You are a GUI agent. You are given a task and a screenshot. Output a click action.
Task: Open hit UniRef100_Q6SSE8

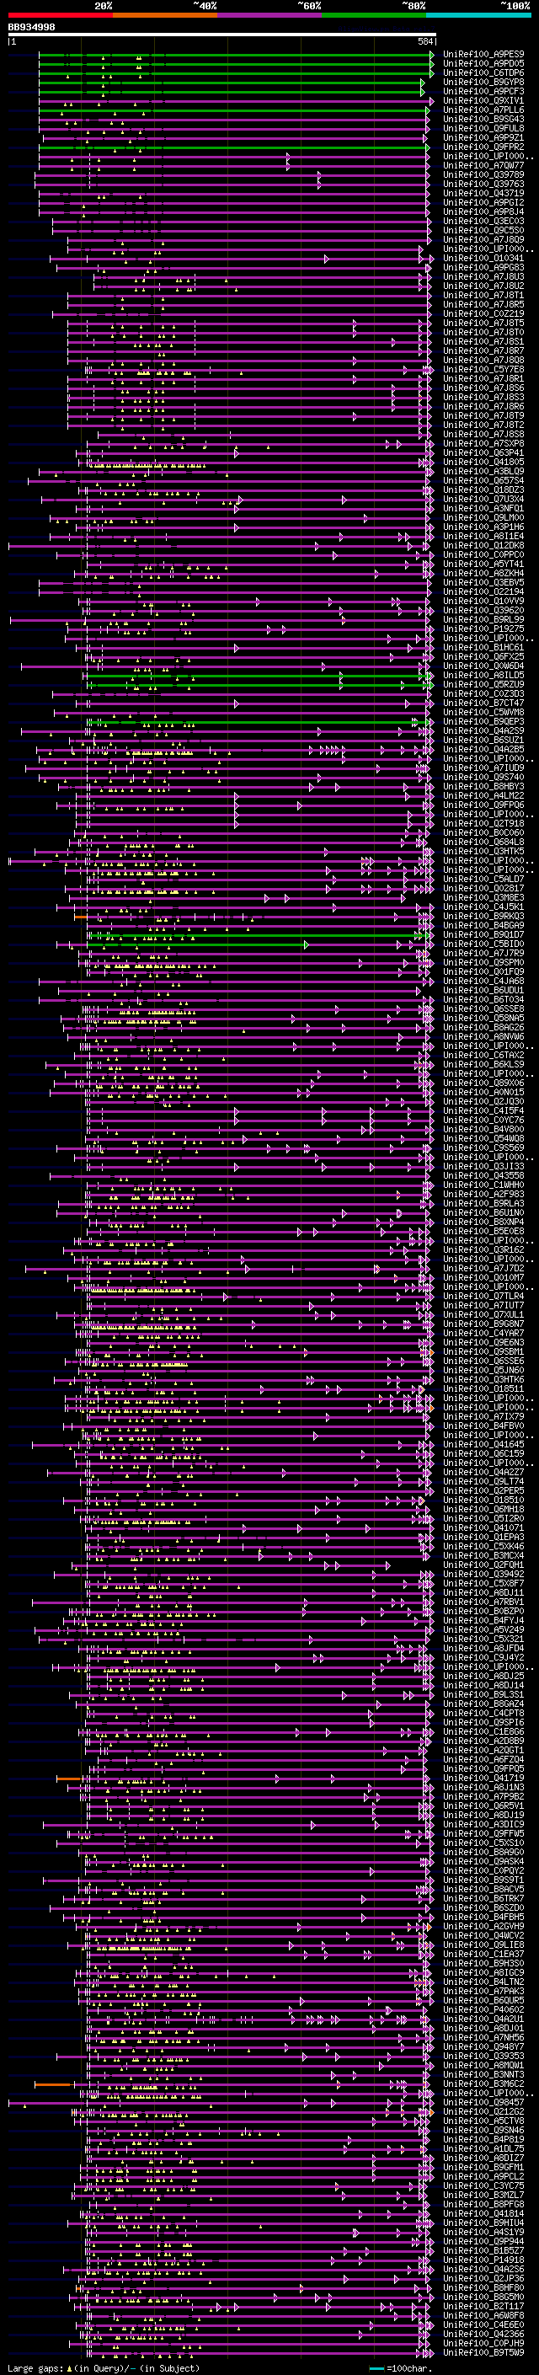coord(483,1009)
